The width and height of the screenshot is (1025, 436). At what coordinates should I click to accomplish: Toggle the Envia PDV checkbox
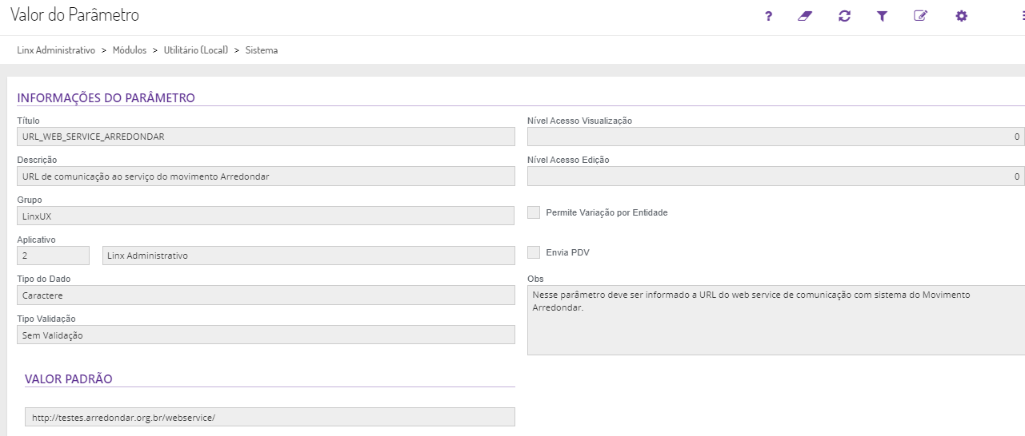534,252
